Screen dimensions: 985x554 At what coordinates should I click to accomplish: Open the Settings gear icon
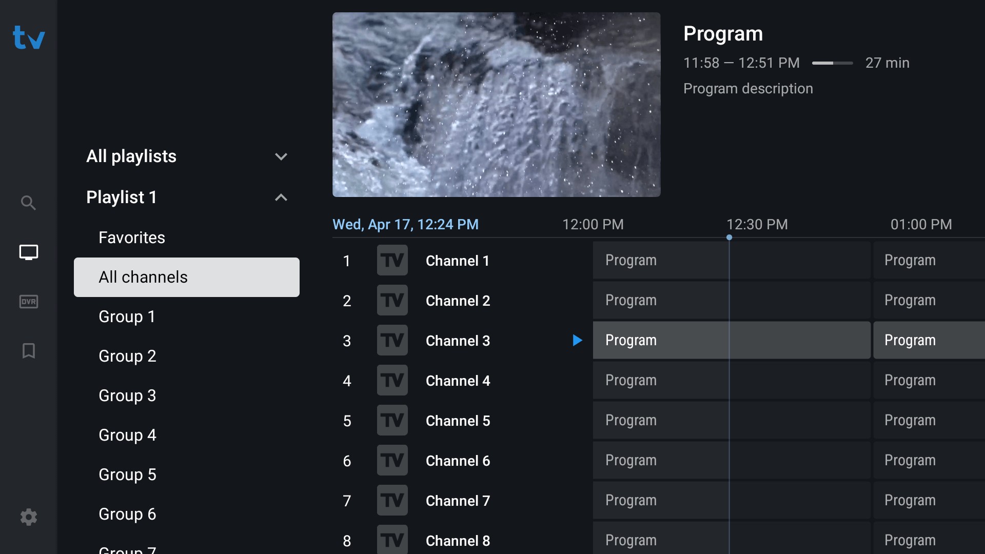(x=29, y=517)
